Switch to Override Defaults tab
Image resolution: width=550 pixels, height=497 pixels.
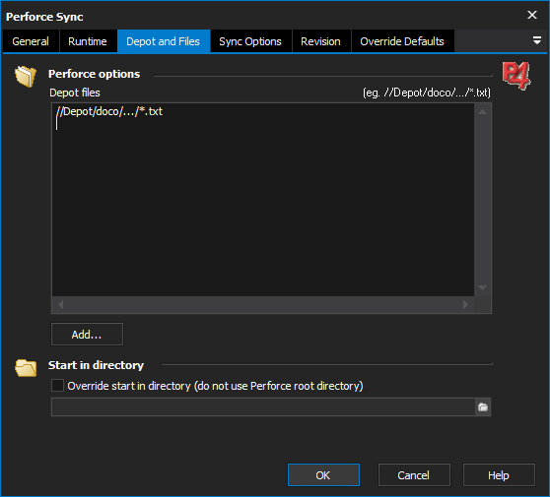pyautogui.click(x=402, y=41)
